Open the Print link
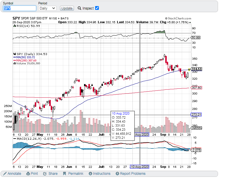227x178 pixels. tap(34, 174)
